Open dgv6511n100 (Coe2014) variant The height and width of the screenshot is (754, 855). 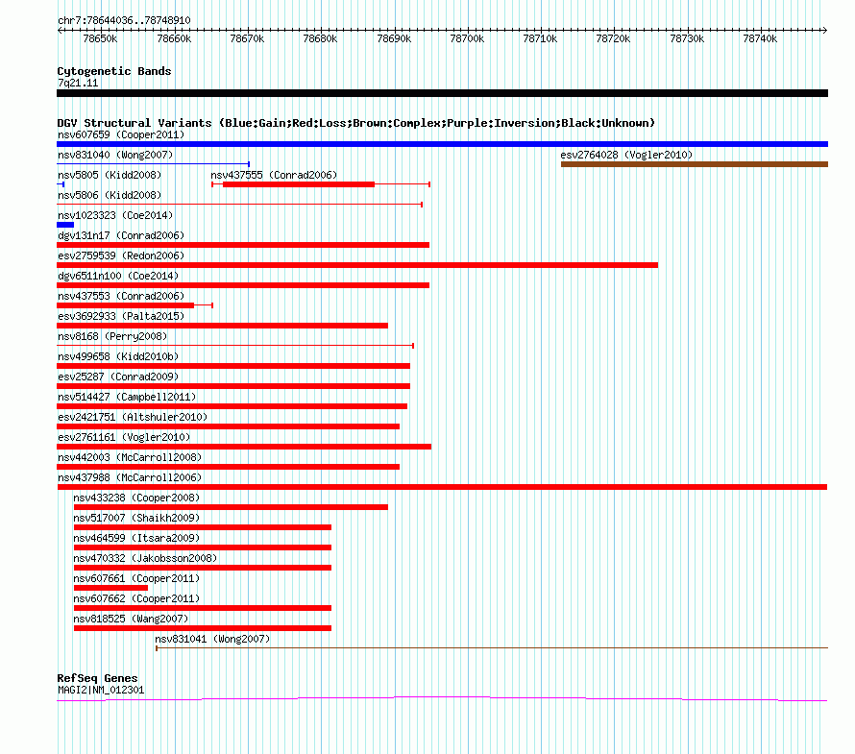coord(118,276)
